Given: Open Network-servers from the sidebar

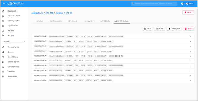Looking at the screenshot, I should 14,16.
